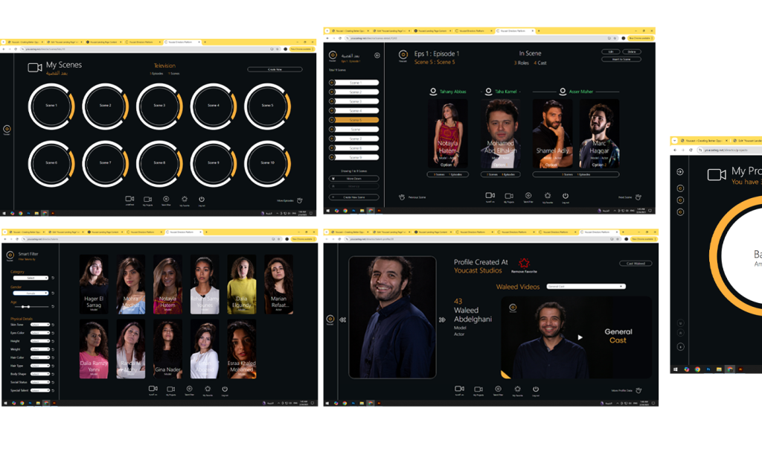Image resolution: width=762 pixels, height=464 pixels.
Task: Click the plus icon above the episode scene list
Action: tap(377, 55)
